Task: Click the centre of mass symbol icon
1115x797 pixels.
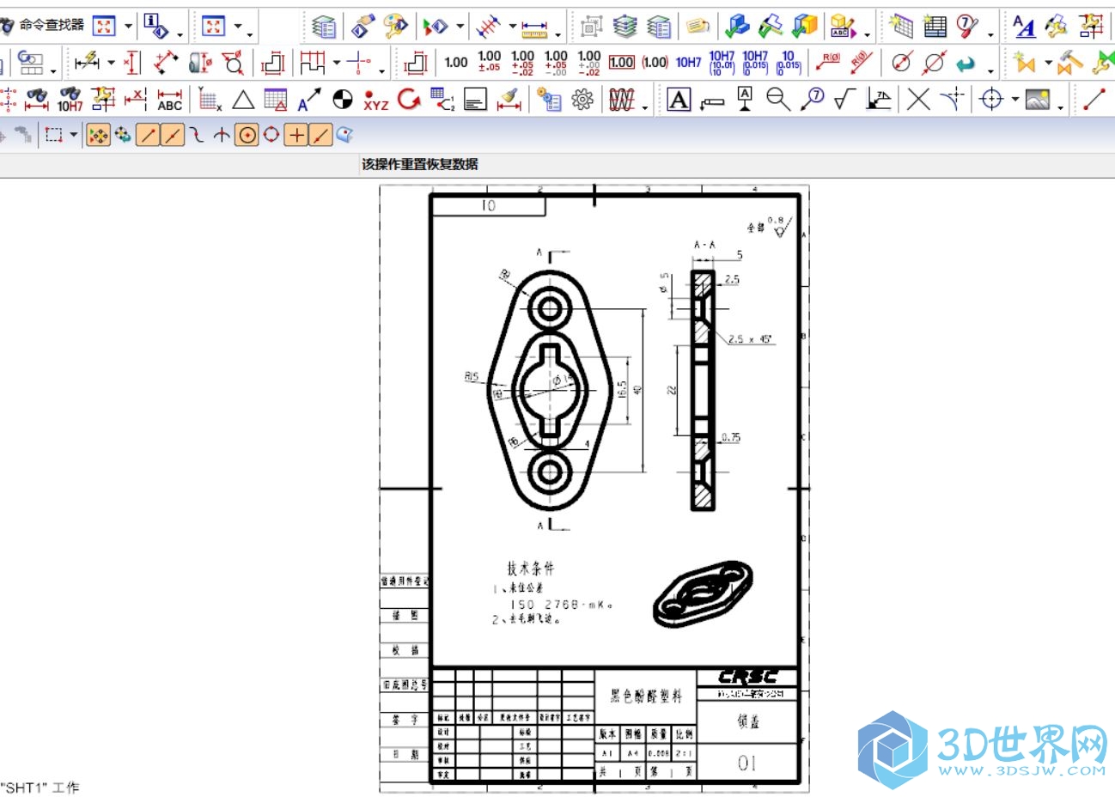Action: (343, 100)
